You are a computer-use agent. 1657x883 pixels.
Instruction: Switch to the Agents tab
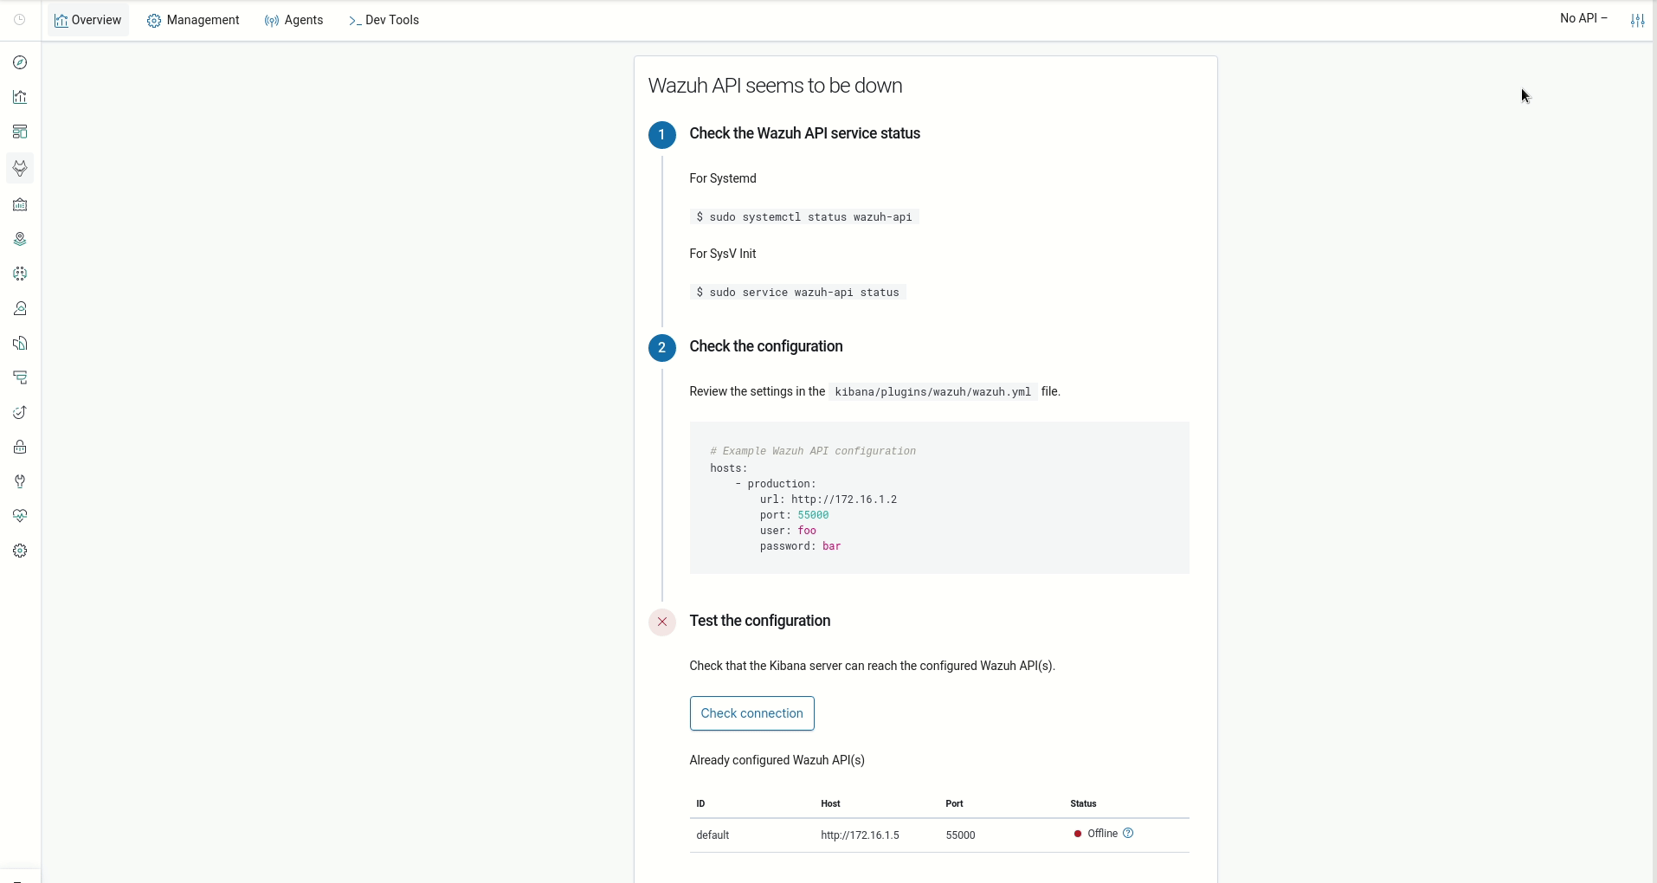coord(294,20)
